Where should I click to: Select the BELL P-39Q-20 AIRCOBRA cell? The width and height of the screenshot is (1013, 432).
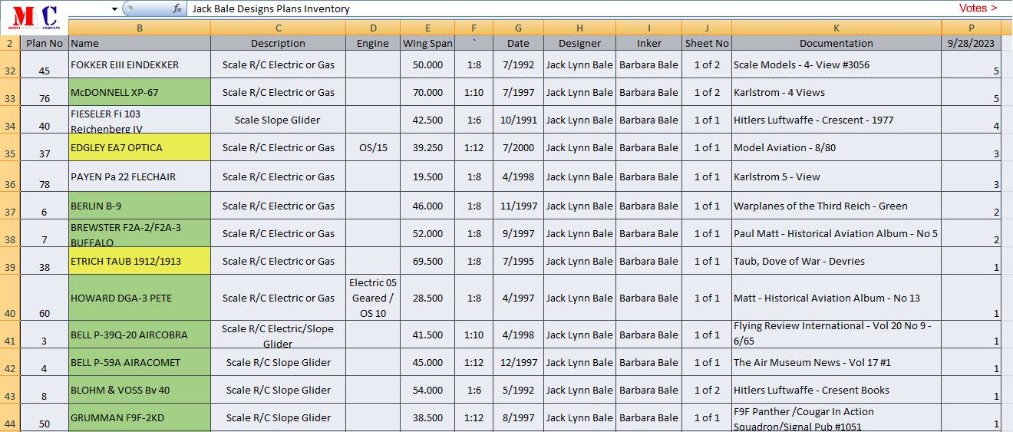140,335
